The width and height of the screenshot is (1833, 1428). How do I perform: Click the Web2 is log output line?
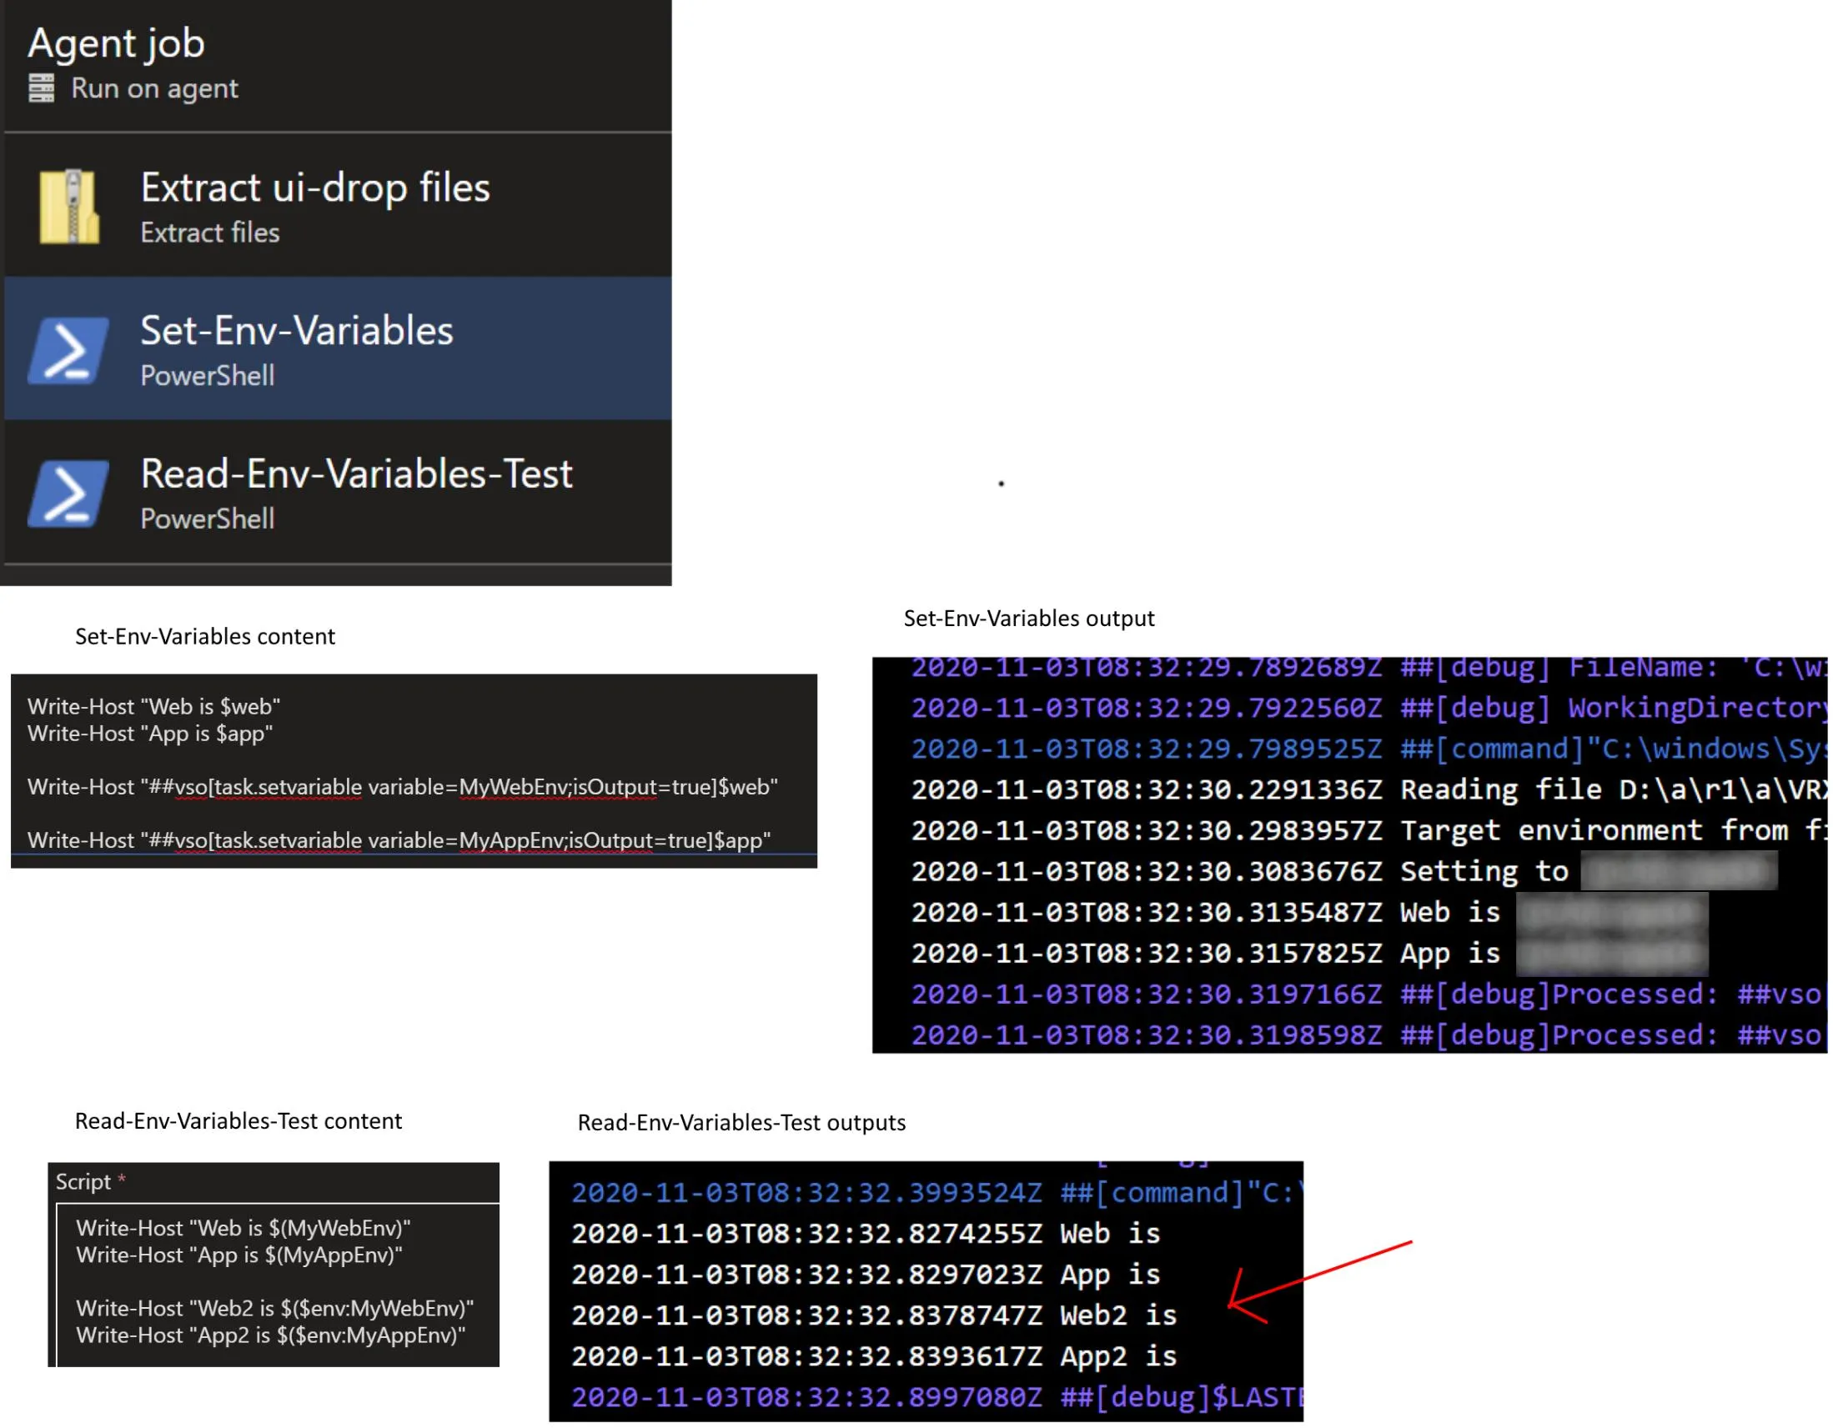click(x=873, y=1315)
